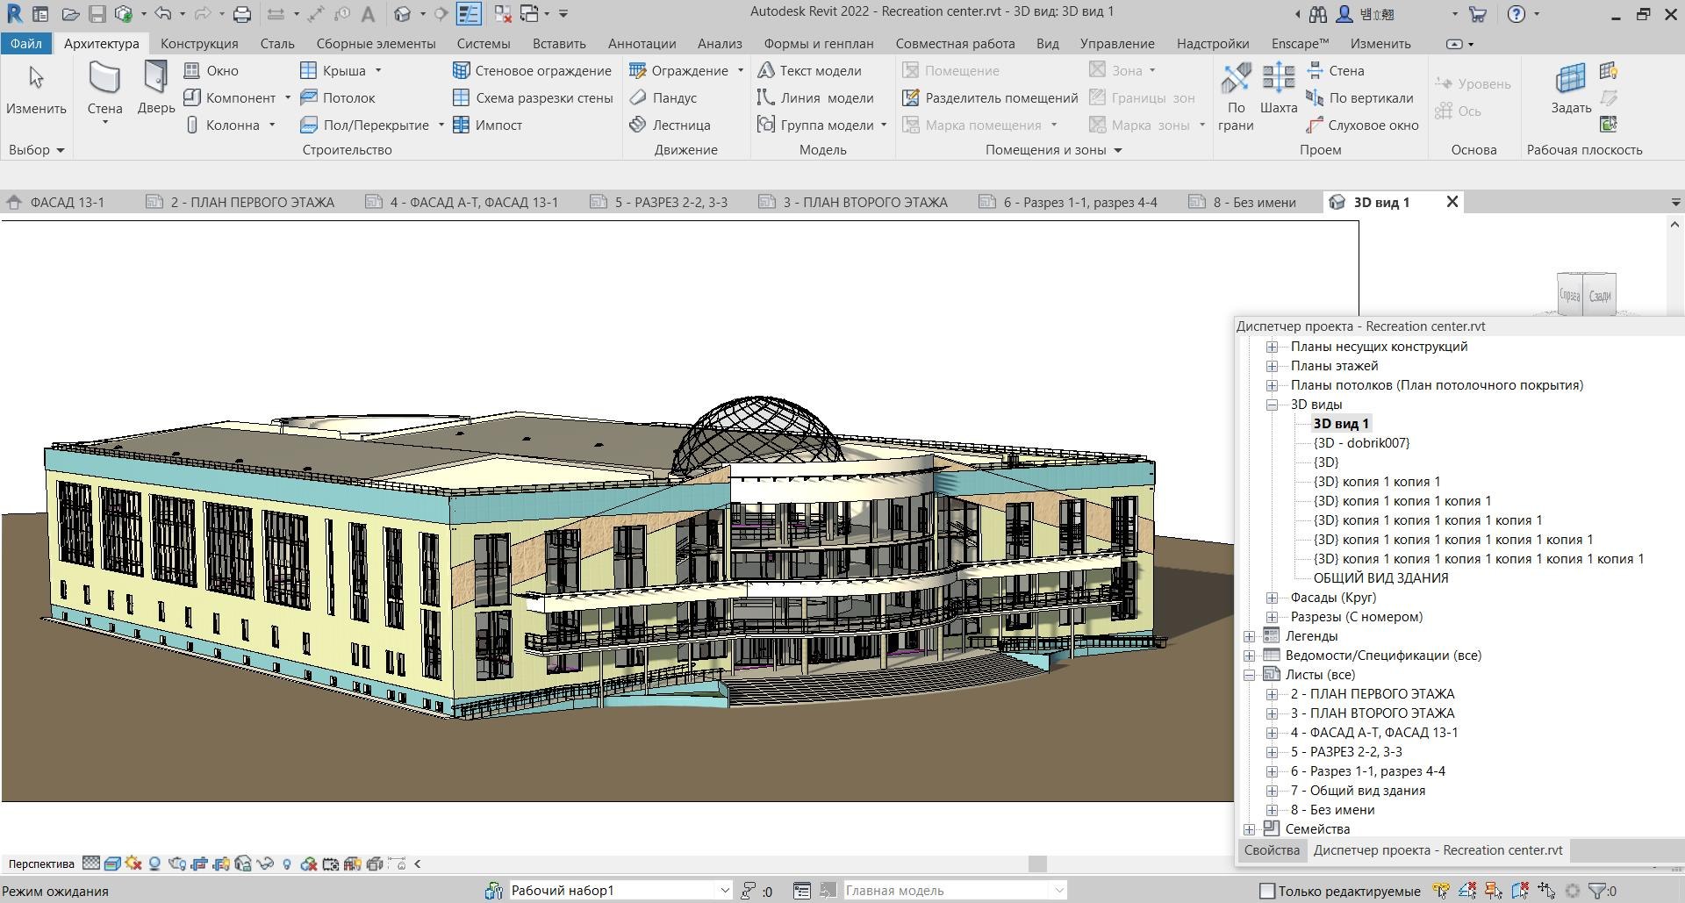Click the shopping cart icon in title bar
Screen dimensions: 1685x903
(1478, 14)
